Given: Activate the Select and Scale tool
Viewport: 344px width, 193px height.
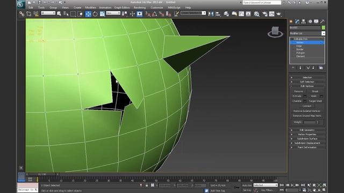Looking at the screenshot, I should tap(102, 14).
